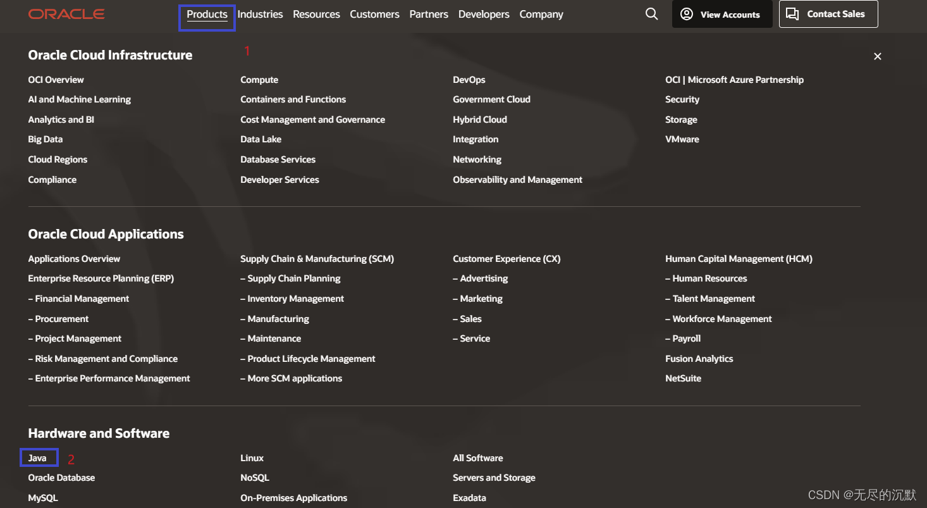Open Risk Management and Compliance
The width and height of the screenshot is (927, 508).
[x=102, y=359]
